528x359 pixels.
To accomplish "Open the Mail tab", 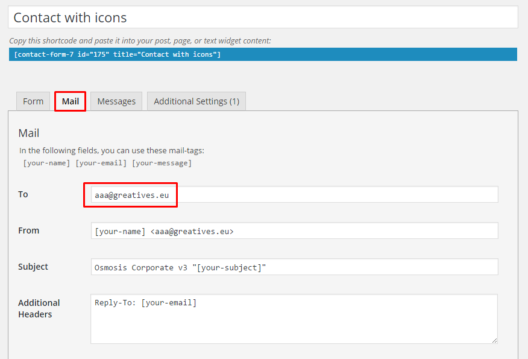I will click(x=71, y=101).
